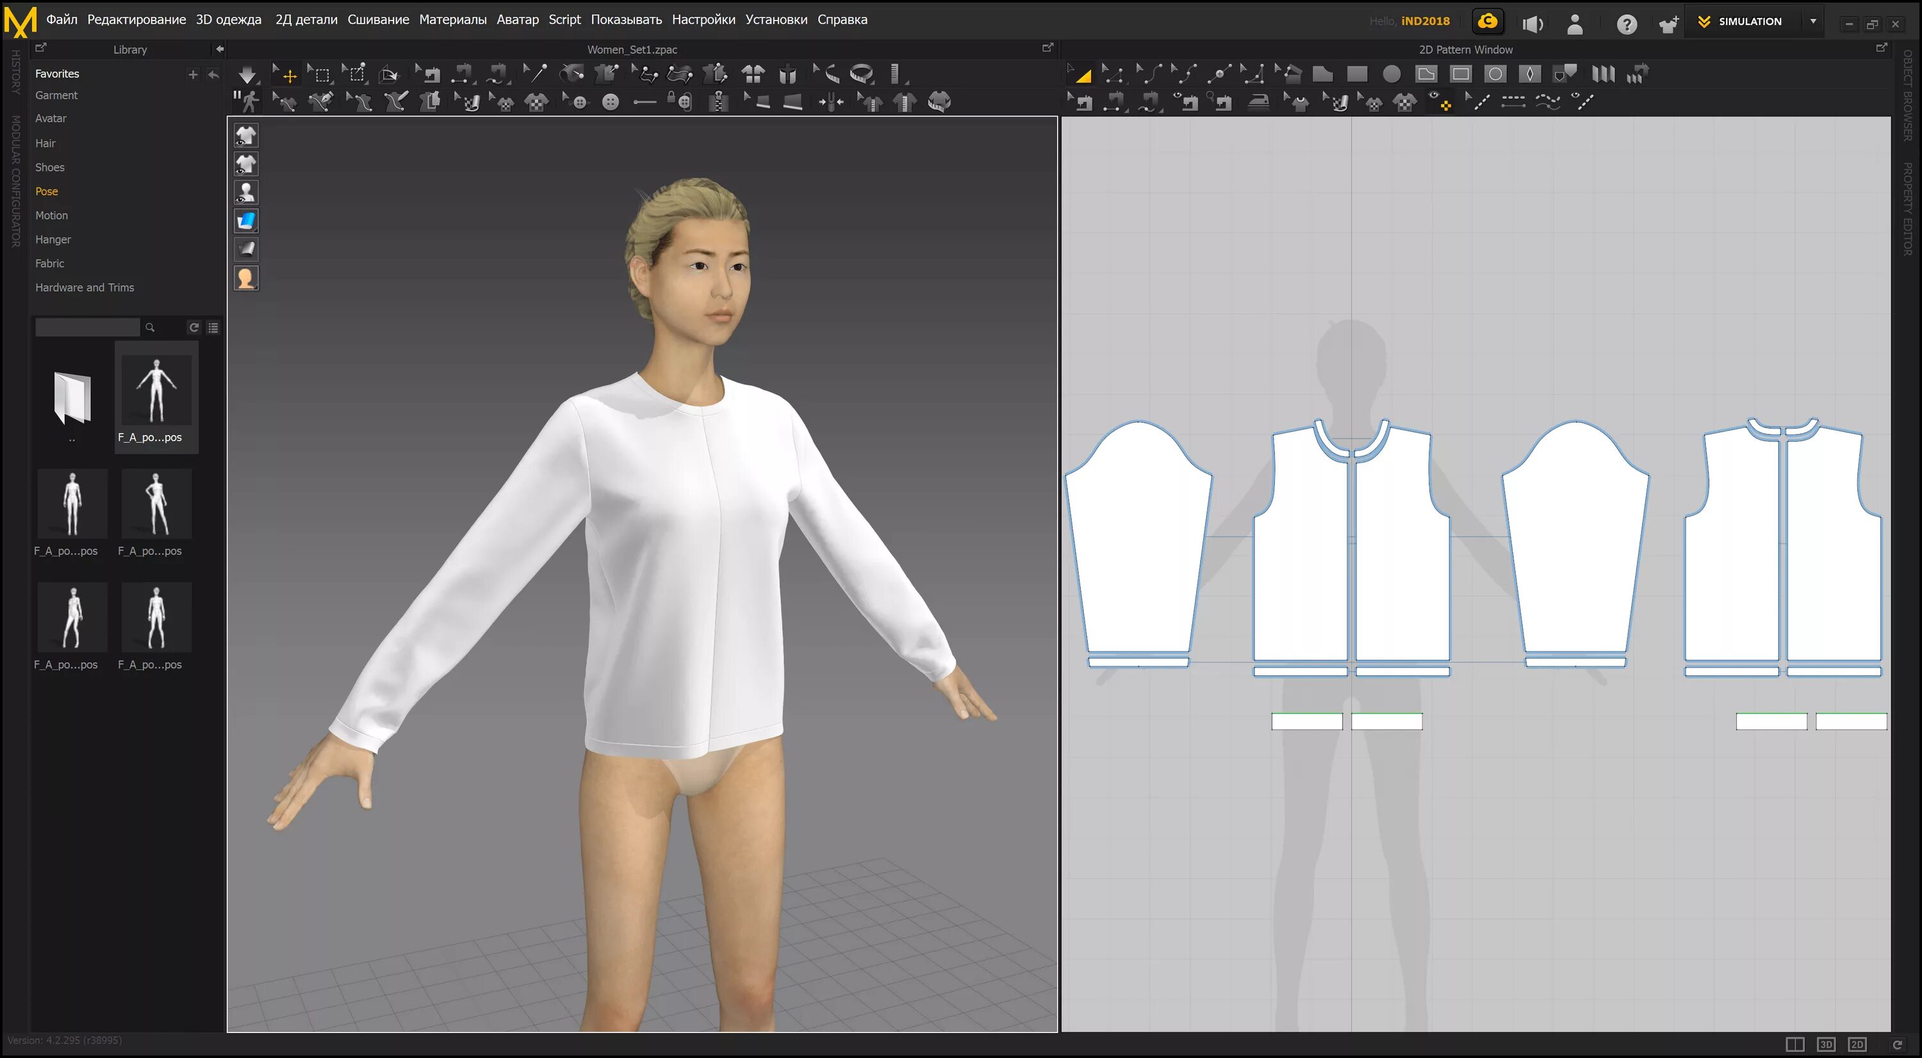The width and height of the screenshot is (1922, 1058).
Task: Switch library to list view
Action: (x=213, y=327)
